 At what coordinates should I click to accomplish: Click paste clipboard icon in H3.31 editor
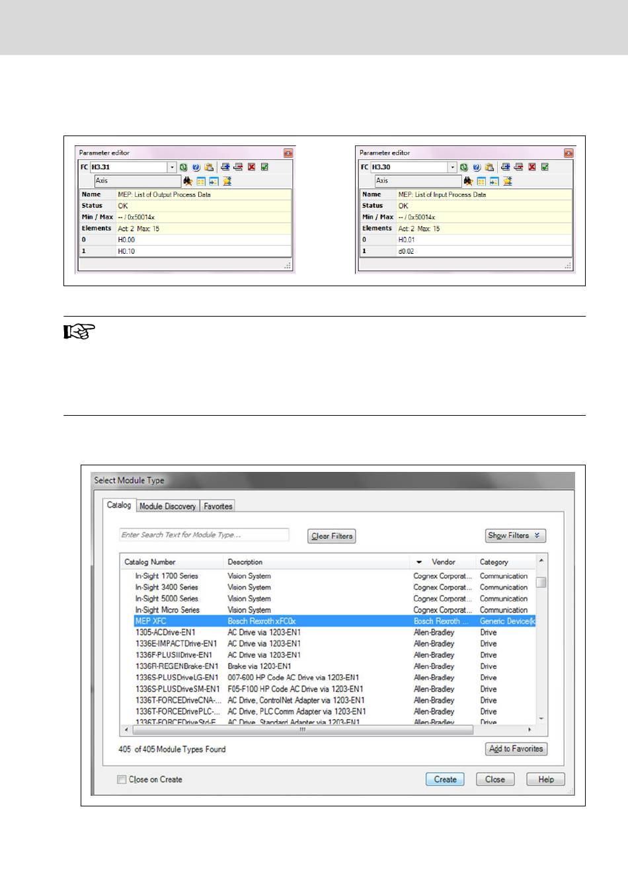point(209,167)
